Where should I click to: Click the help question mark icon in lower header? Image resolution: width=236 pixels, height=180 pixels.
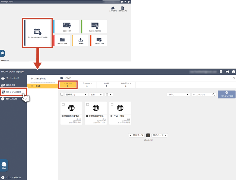233,72
